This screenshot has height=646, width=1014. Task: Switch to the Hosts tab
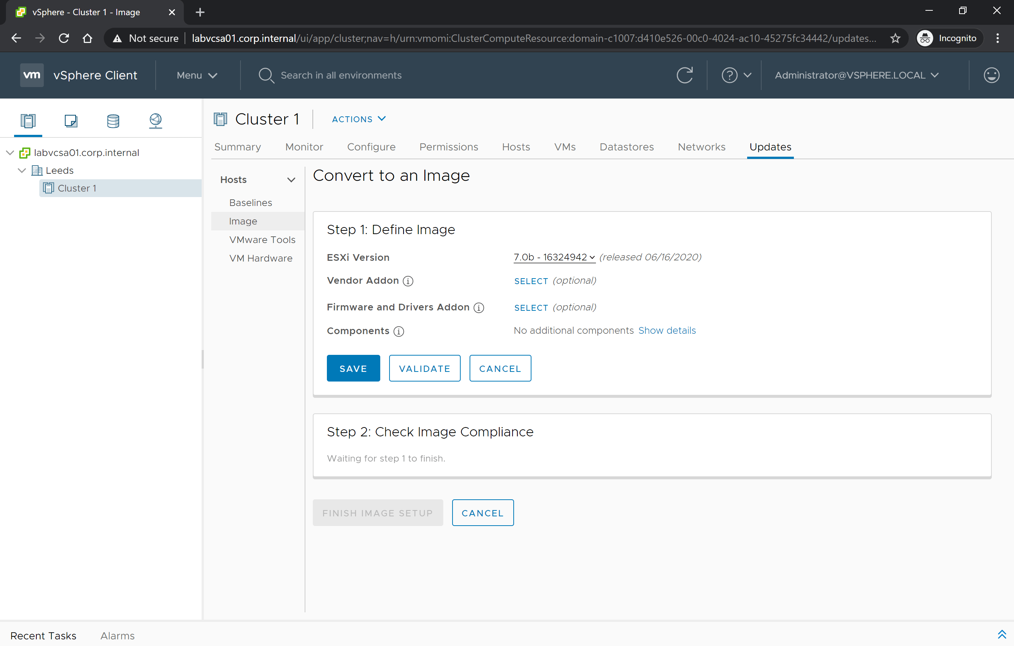click(x=516, y=147)
